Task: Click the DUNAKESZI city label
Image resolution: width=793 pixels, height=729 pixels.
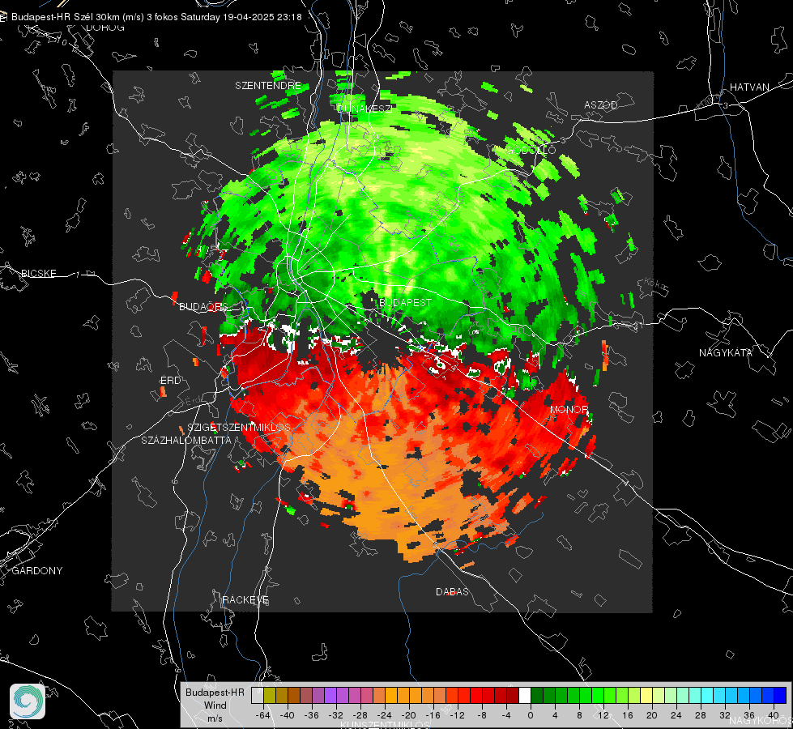Action: 365,109
